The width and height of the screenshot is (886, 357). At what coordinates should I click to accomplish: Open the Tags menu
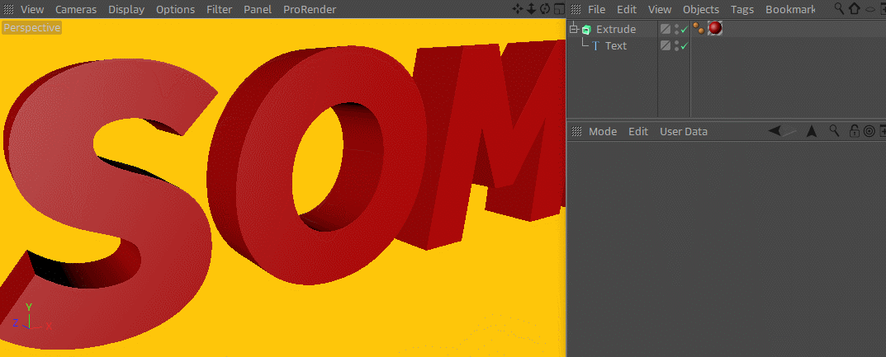(742, 10)
